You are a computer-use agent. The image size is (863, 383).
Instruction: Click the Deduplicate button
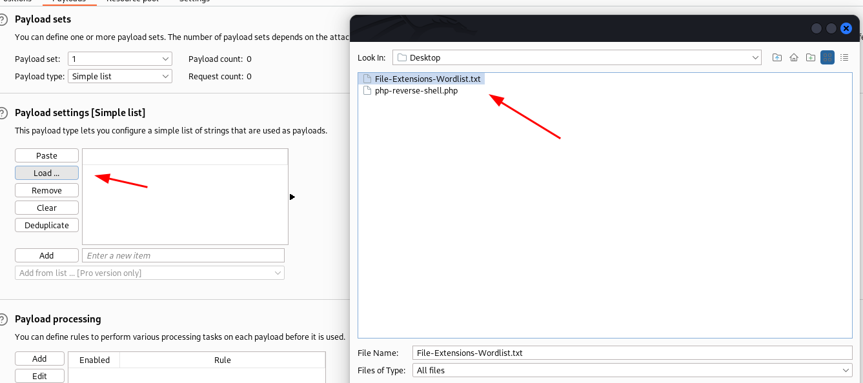click(46, 225)
